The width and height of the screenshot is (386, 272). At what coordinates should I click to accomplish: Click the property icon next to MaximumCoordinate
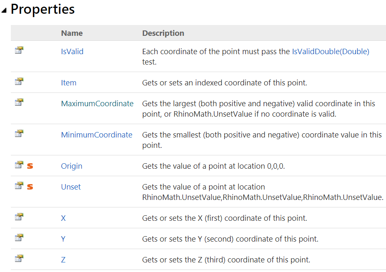[x=19, y=102]
